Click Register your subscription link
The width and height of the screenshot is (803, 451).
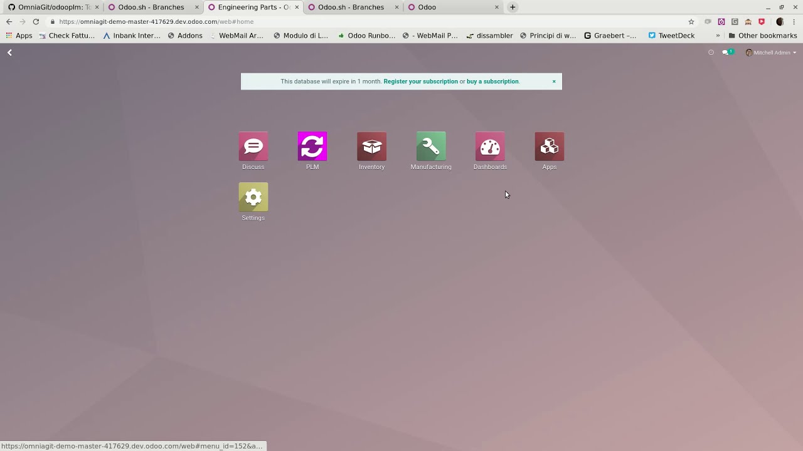[420, 81]
